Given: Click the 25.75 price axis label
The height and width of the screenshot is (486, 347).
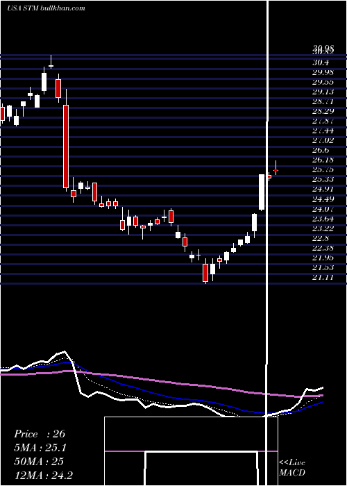Looking at the screenshot, I should [323, 170].
